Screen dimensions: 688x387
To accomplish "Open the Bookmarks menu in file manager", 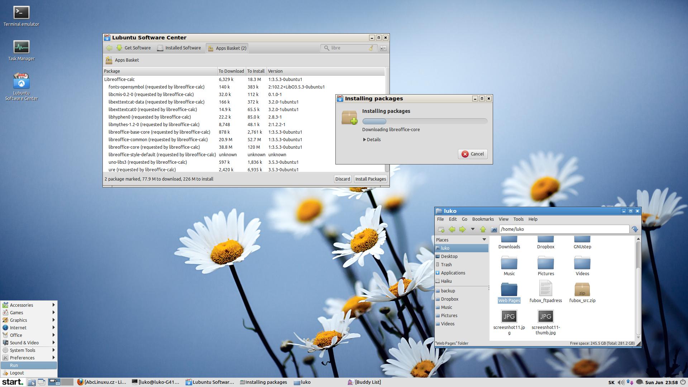I will tap(483, 219).
